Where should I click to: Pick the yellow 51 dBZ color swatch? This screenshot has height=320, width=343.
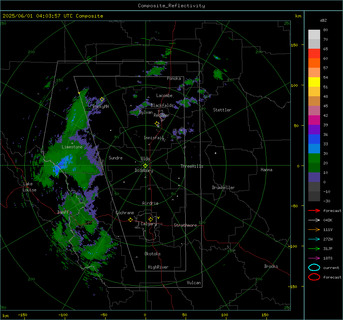click(x=314, y=82)
